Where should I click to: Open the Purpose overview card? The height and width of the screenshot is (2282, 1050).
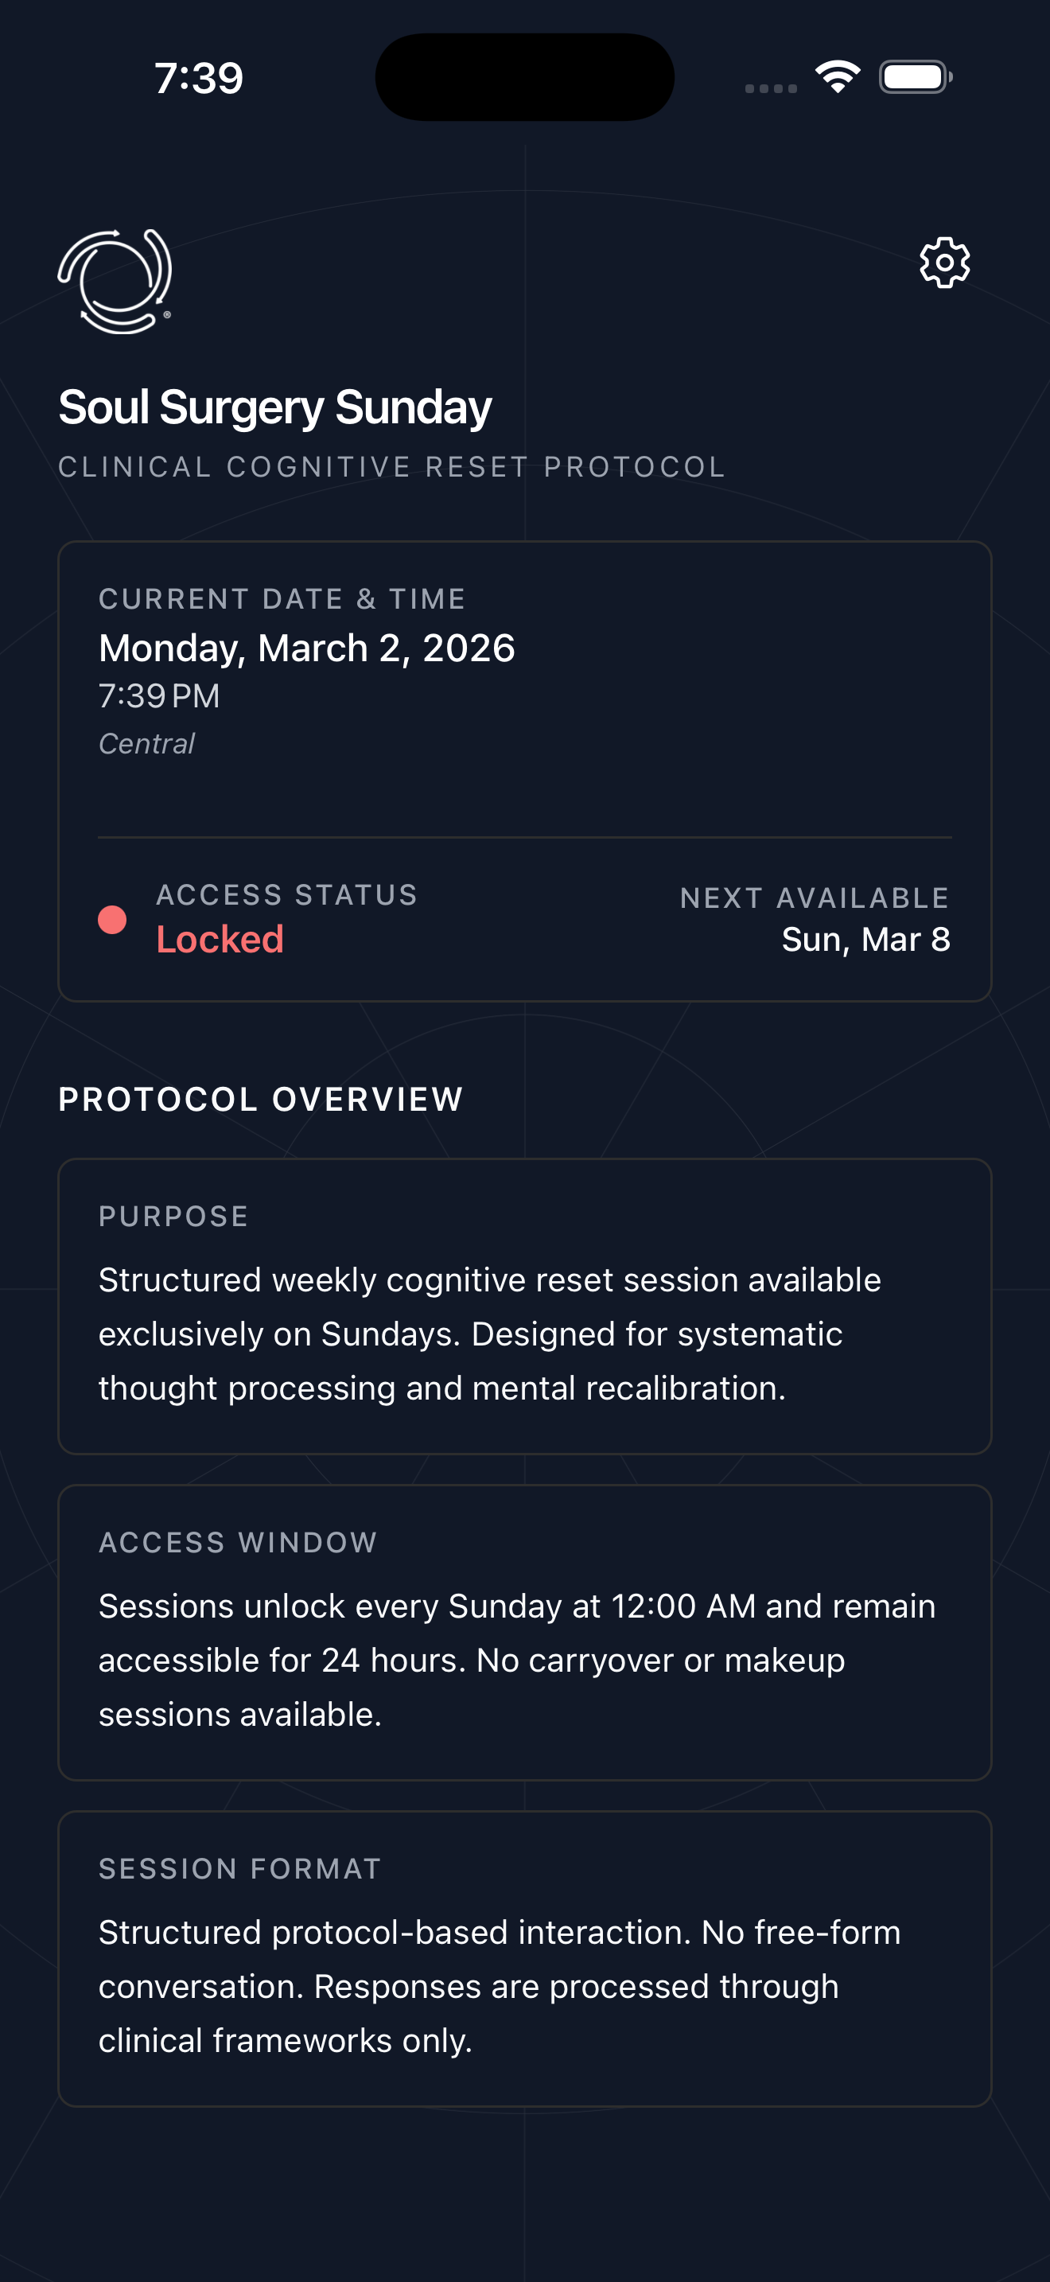click(x=524, y=1306)
